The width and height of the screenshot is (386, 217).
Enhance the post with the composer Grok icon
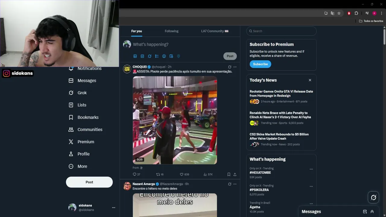click(150, 56)
